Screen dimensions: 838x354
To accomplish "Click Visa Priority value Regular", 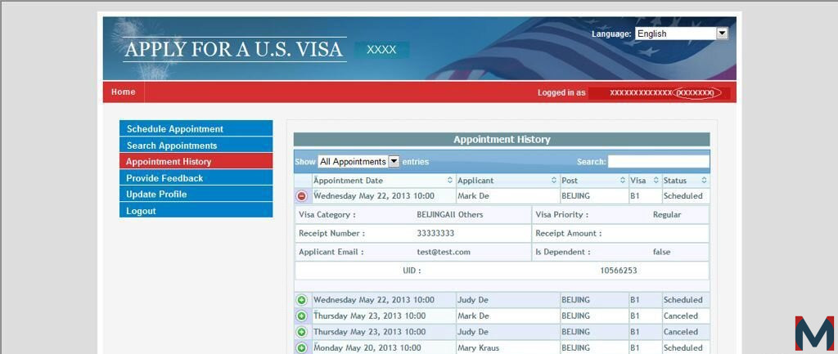I will pyautogui.click(x=667, y=215).
